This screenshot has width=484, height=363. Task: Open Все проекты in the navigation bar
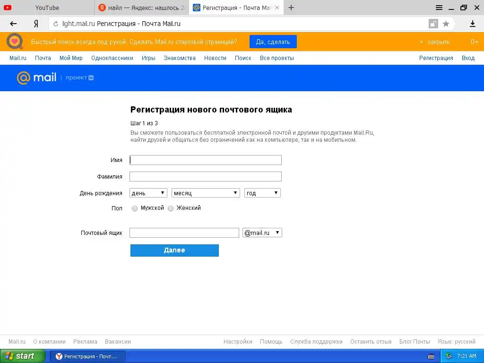pos(277,58)
